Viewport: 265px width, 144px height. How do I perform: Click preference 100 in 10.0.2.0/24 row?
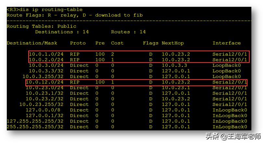(100, 60)
